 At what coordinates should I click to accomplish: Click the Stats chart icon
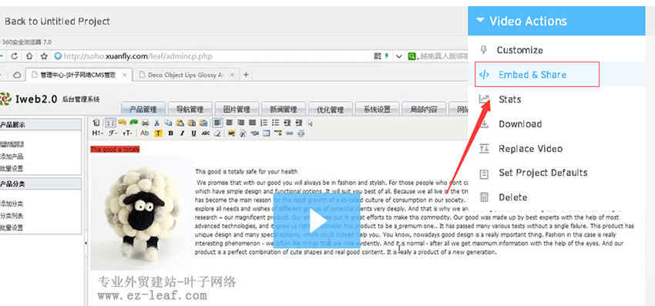point(484,99)
